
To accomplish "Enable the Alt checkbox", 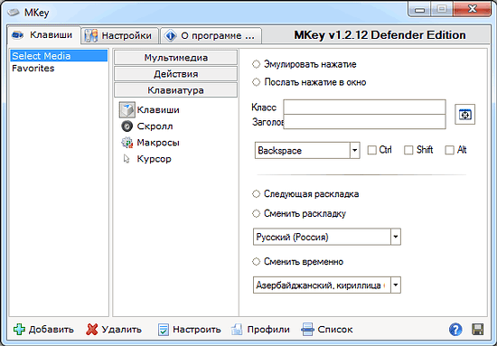I will coord(449,150).
